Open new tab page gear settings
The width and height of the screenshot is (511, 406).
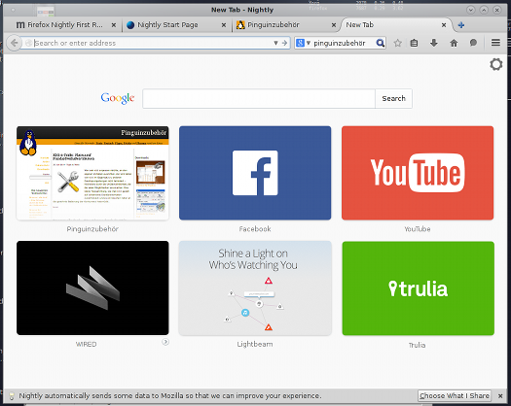click(496, 64)
